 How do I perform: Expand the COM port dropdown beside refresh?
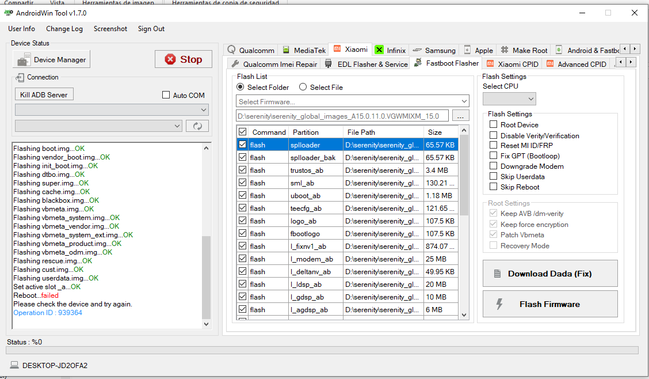click(x=98, y=126)
